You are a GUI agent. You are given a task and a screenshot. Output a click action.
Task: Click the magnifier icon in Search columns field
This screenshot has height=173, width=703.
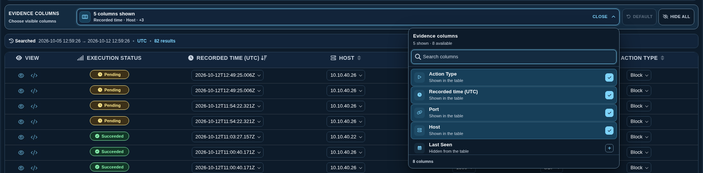coord(418,57)
